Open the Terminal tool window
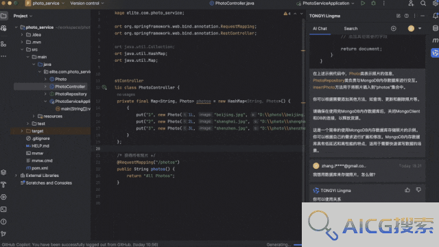Viewport: 439px width, 247px height. (x=3, y=209)
